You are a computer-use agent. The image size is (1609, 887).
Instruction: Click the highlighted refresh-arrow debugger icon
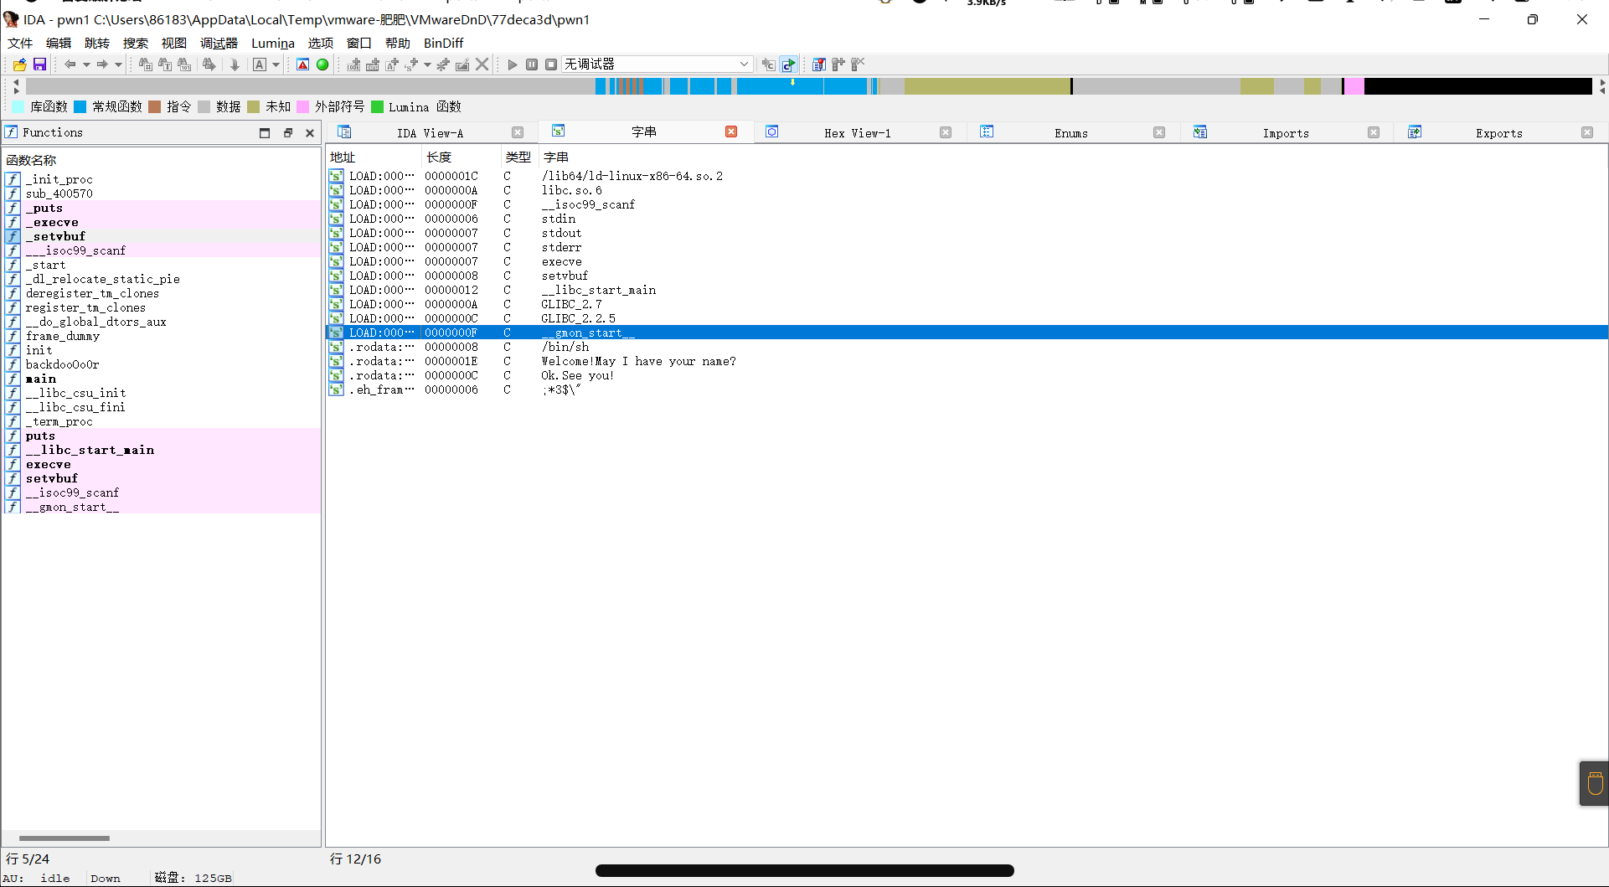(788, 64)
